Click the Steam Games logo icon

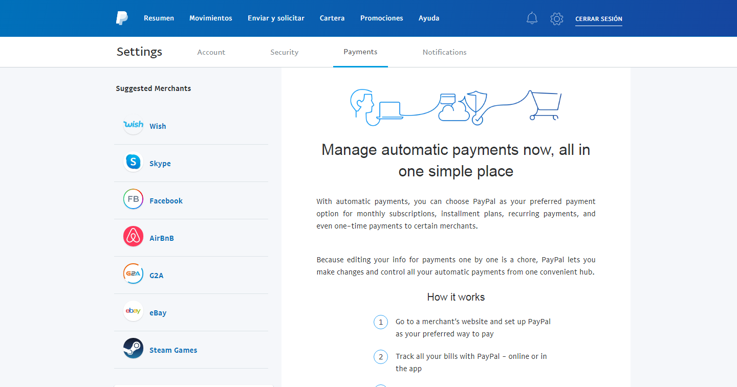click(133, 349)
